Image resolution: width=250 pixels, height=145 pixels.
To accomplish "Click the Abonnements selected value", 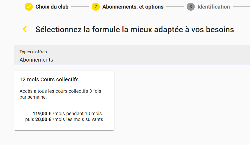I will pyautogui.click(x=36, y=60).
